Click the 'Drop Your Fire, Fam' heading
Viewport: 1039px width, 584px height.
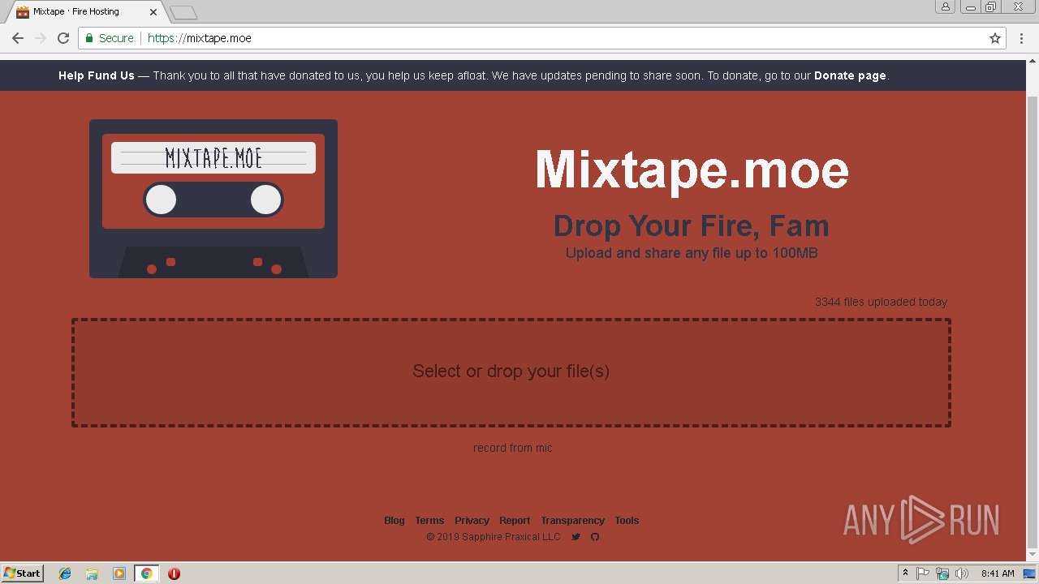coord(692,225)
